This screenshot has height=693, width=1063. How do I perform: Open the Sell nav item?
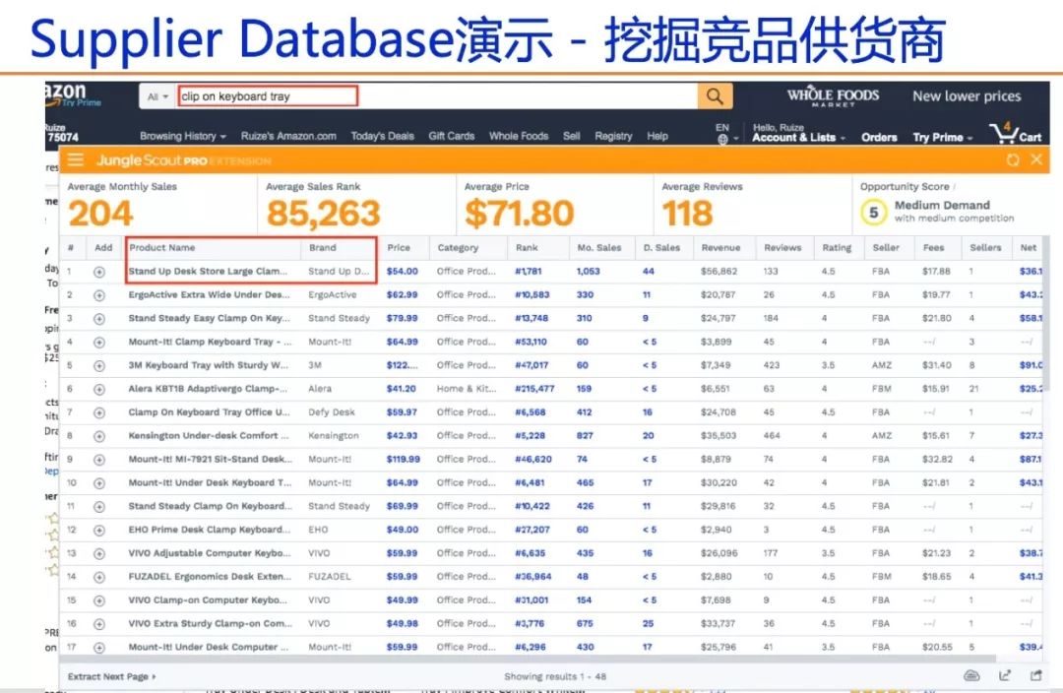tap(572, 136)
